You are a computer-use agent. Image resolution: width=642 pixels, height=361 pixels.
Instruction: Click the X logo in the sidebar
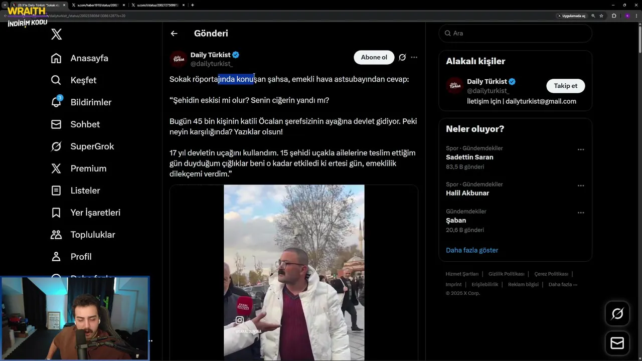(57, 34)
